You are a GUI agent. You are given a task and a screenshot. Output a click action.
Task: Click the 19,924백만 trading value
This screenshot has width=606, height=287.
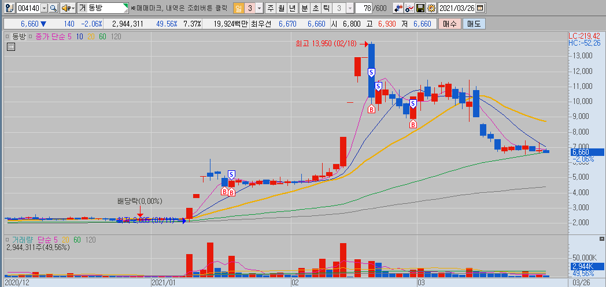tap(230, 24)
